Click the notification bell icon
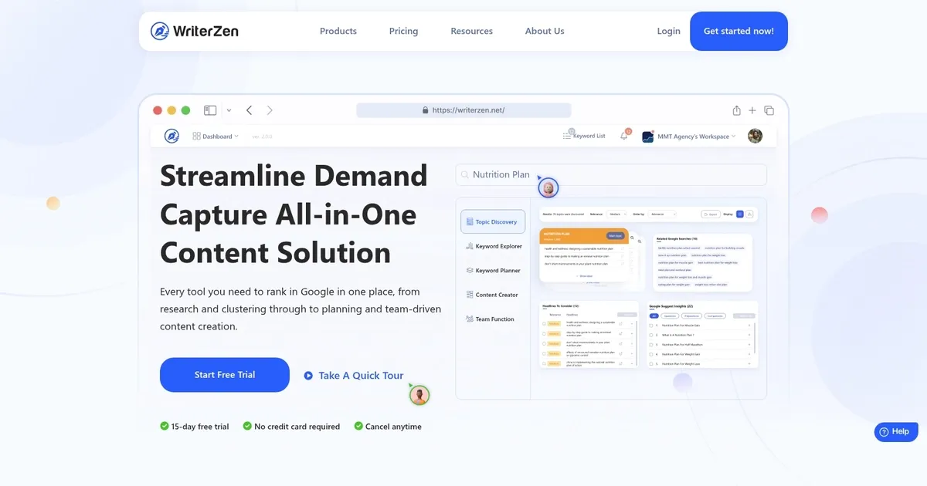Viewport: 927px width, 486px height. pos(624,137)
